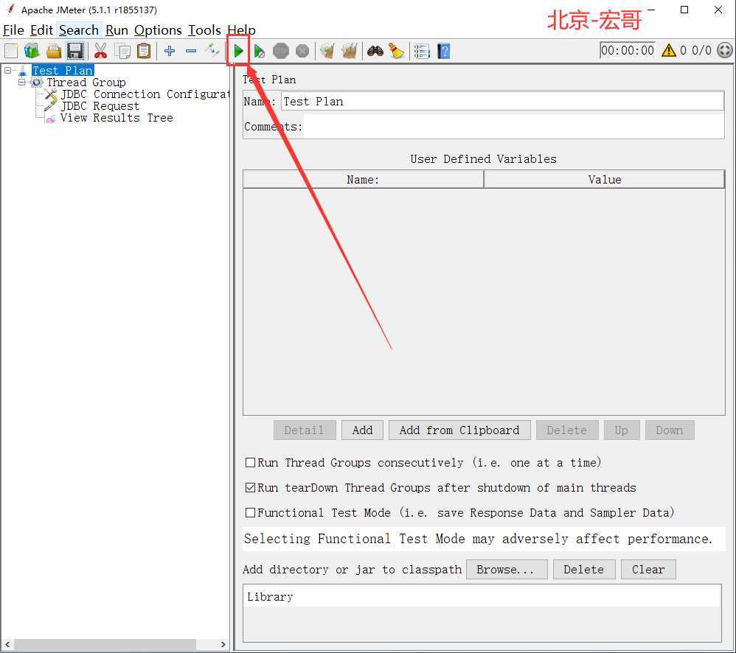736x653 pixels.
Task: Click the Clear All double broom icon
Action: pyautogui.click(x=350, y=51)
